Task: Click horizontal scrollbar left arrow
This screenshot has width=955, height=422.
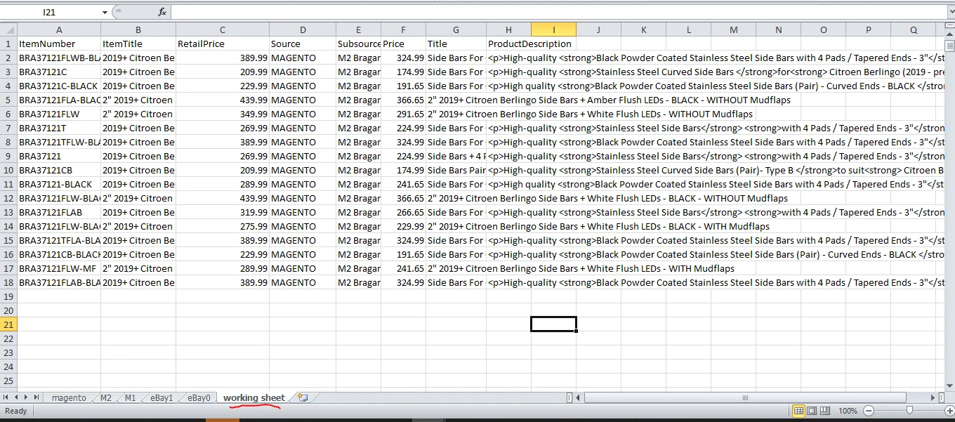Action: coord(579,397)
